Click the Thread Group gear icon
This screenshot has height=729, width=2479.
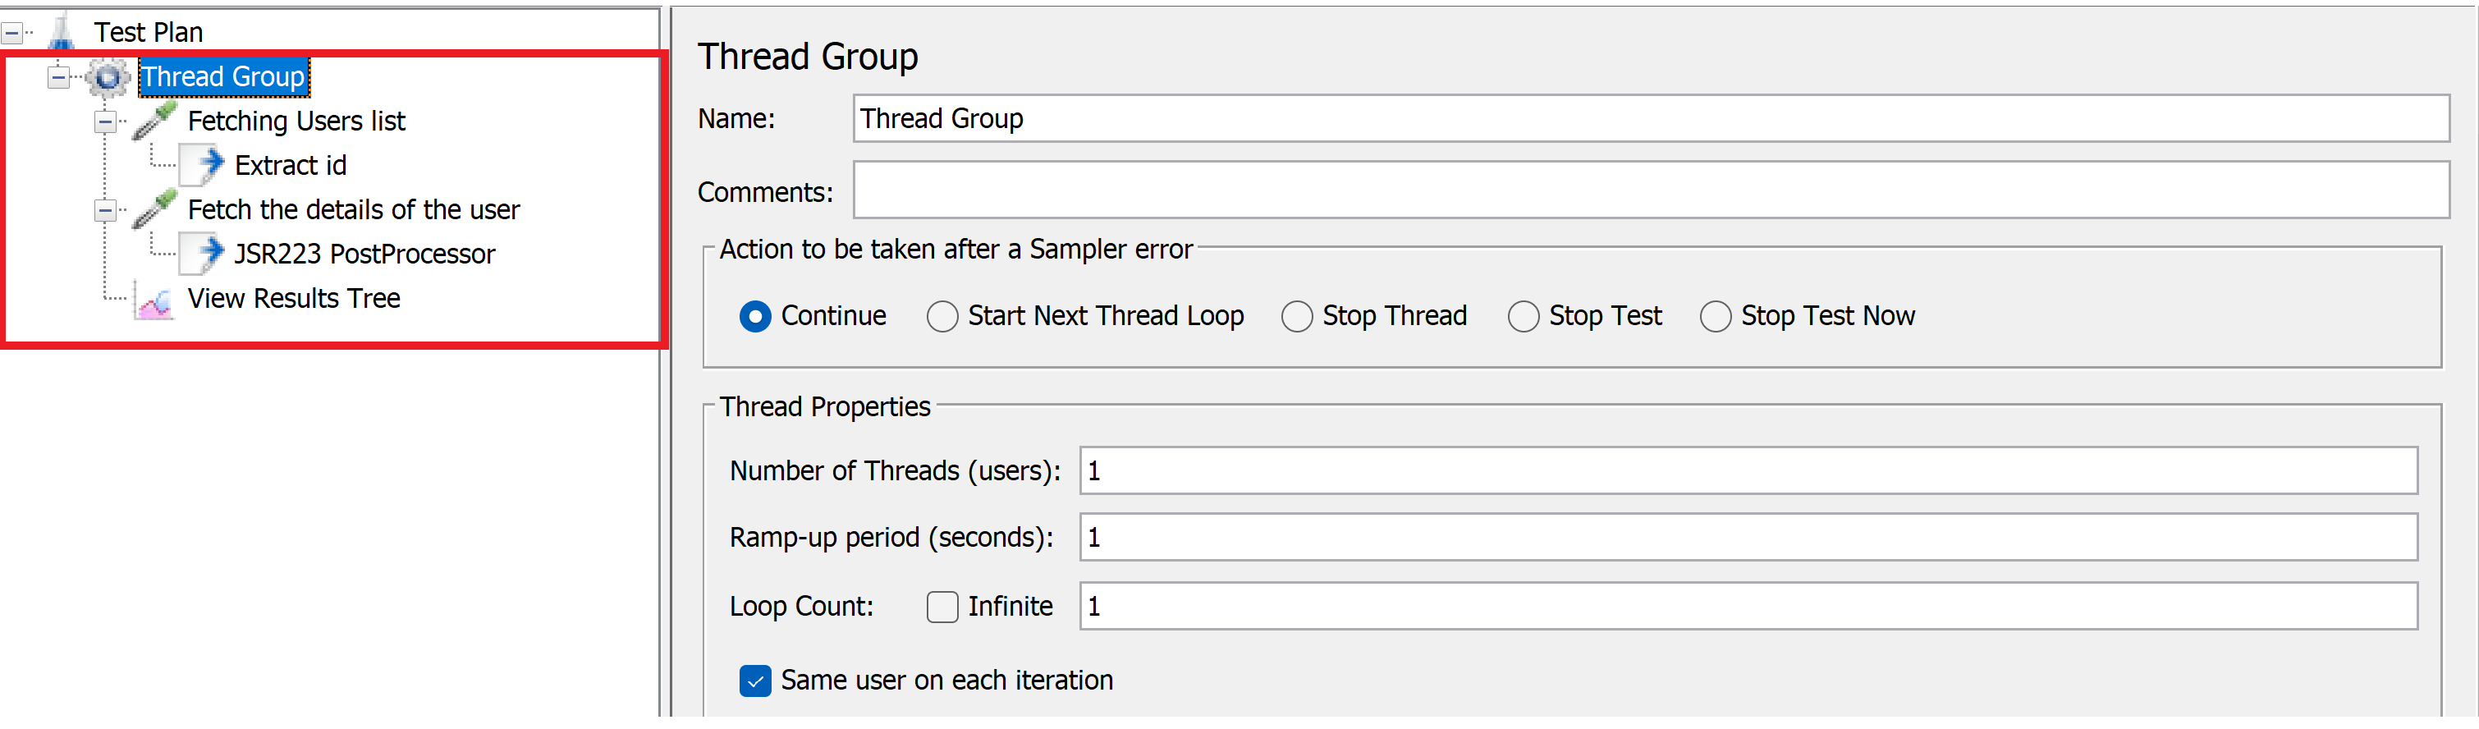click(x=108, y=77)
